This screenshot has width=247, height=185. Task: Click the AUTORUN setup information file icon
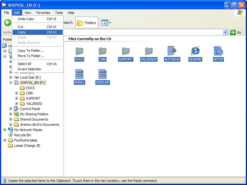click(172, 51)
